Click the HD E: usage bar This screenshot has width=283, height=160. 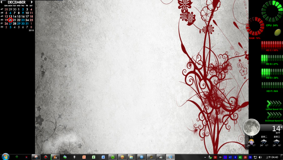coord(272,72)
